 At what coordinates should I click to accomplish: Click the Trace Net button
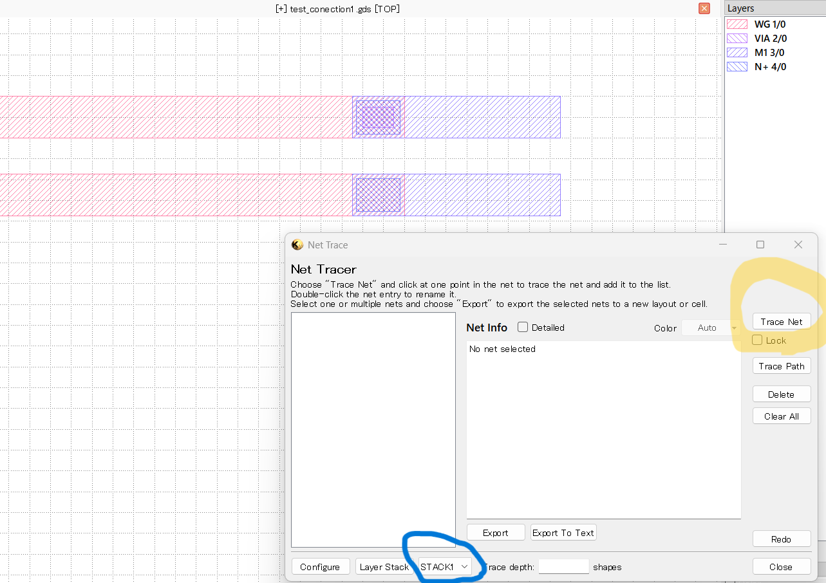(782, 321)
